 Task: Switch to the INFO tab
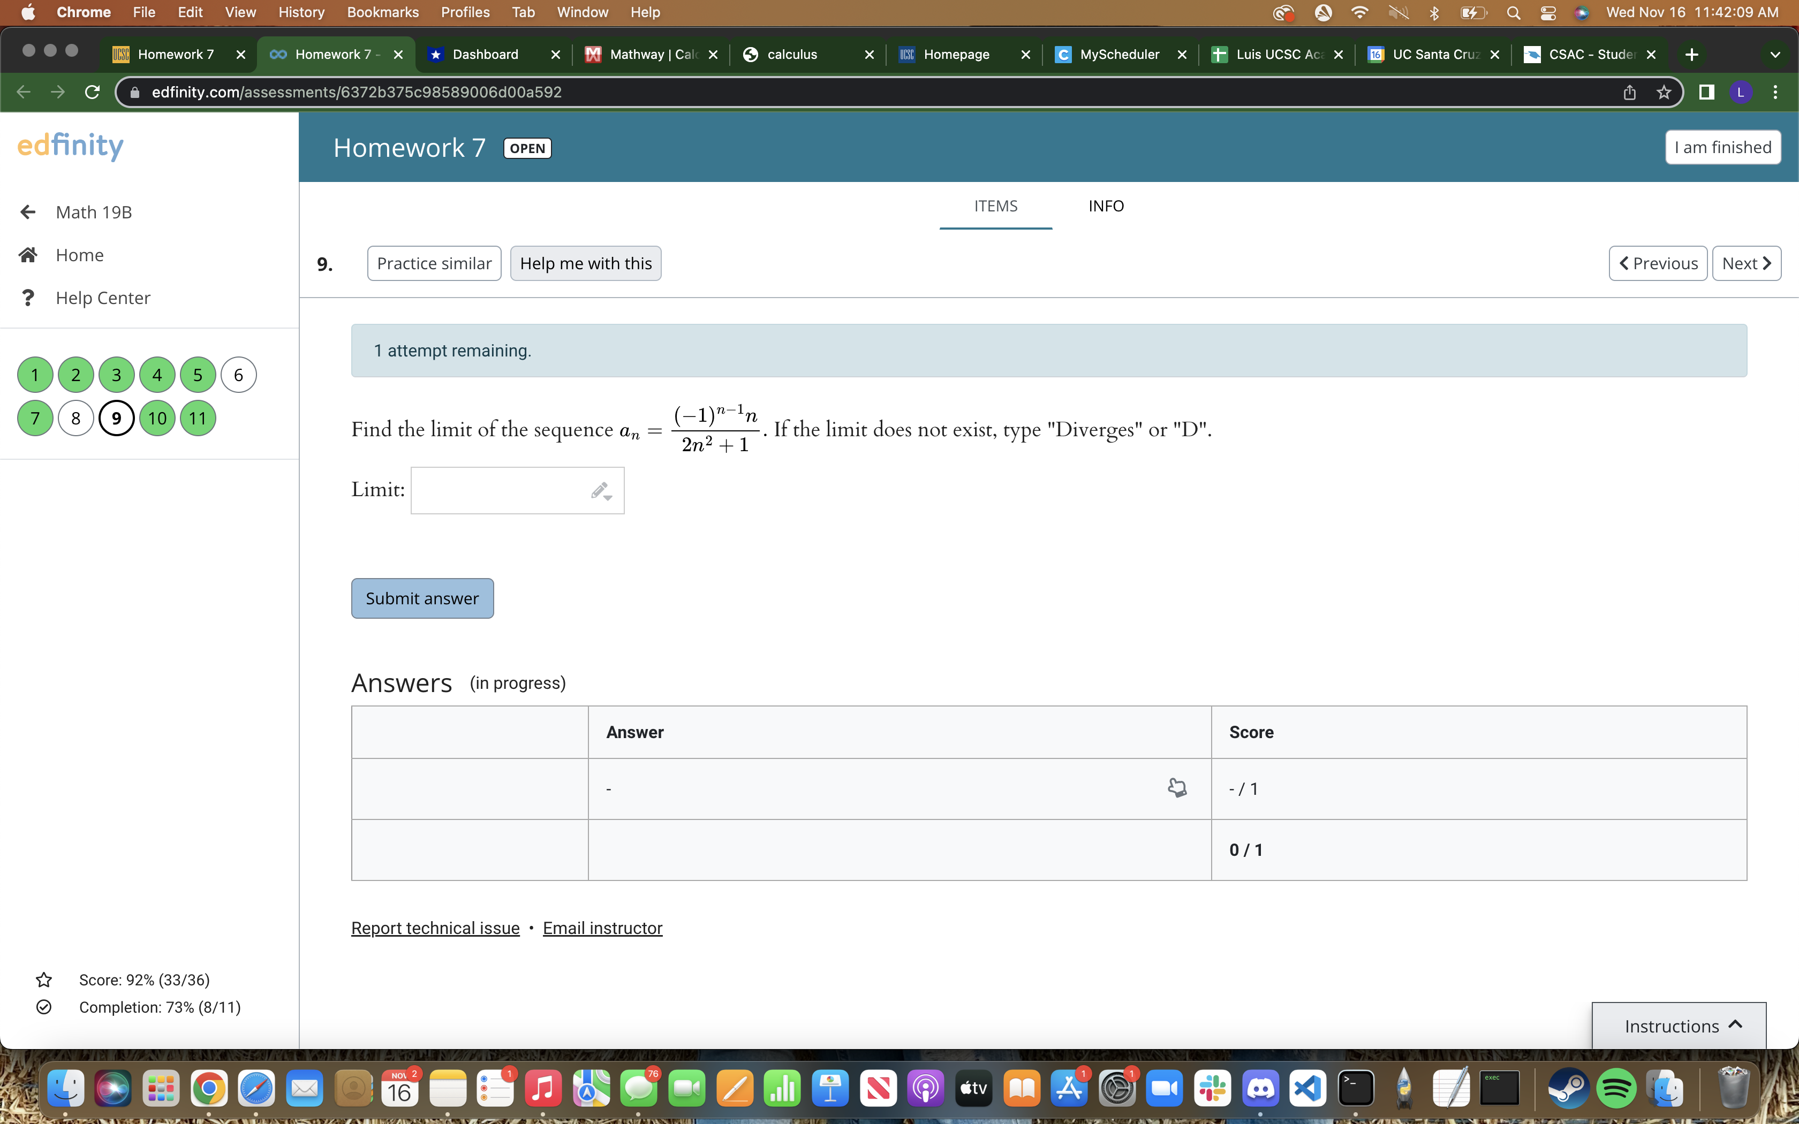point(1106,206)
